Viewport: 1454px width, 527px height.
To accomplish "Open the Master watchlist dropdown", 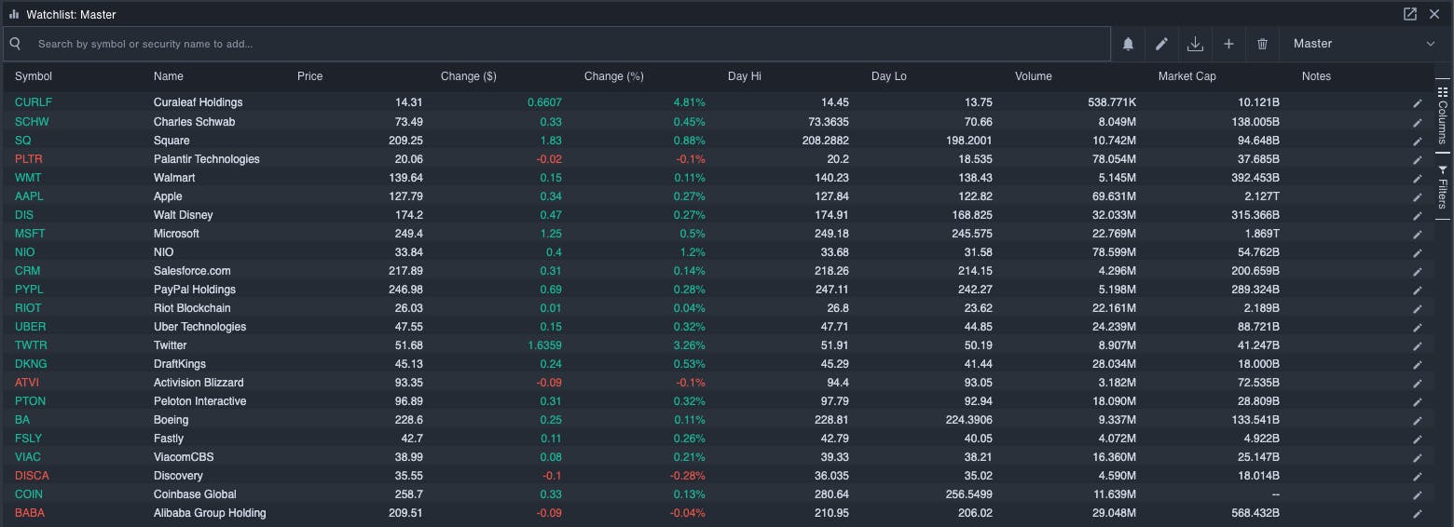I will pos(1364,44).
